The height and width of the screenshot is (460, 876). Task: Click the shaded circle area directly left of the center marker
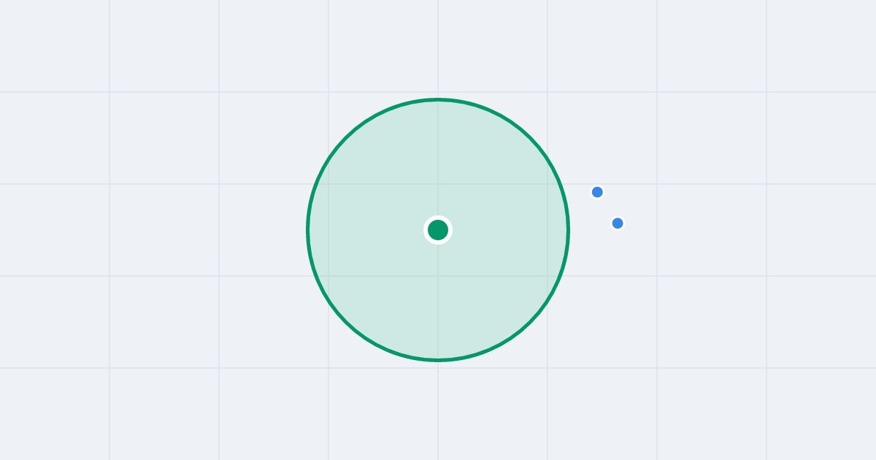pyautogui.click(x=372, y=230)
